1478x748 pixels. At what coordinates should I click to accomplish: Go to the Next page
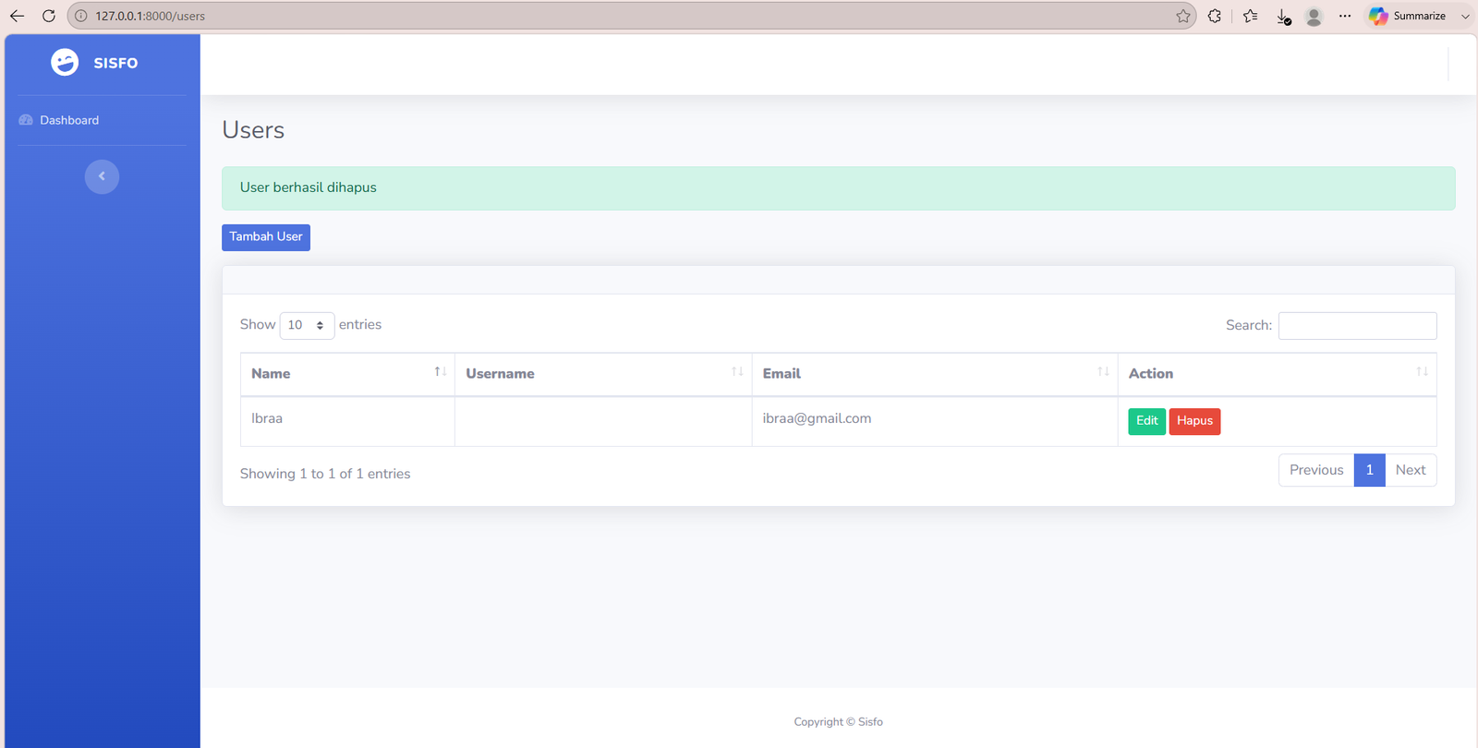pos(1411,470)
